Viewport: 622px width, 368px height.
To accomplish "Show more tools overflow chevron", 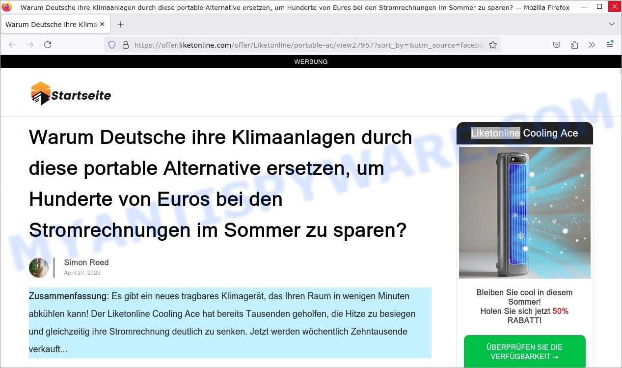I will pos(592,45).
